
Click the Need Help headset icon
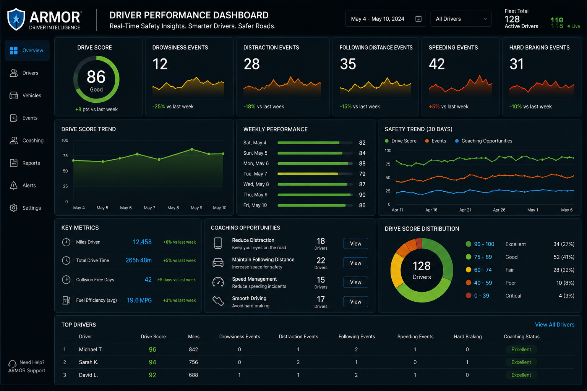[x=12, y=364]
